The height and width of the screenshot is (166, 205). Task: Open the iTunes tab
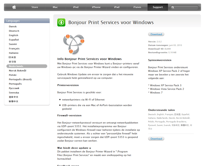137,7
